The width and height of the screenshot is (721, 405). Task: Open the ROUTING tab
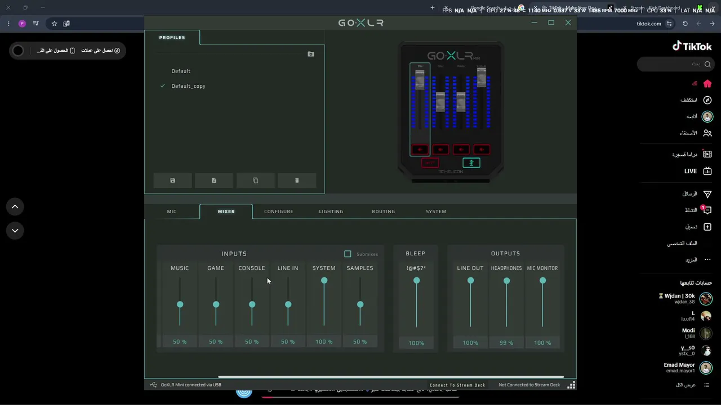(x=384, y=211)
